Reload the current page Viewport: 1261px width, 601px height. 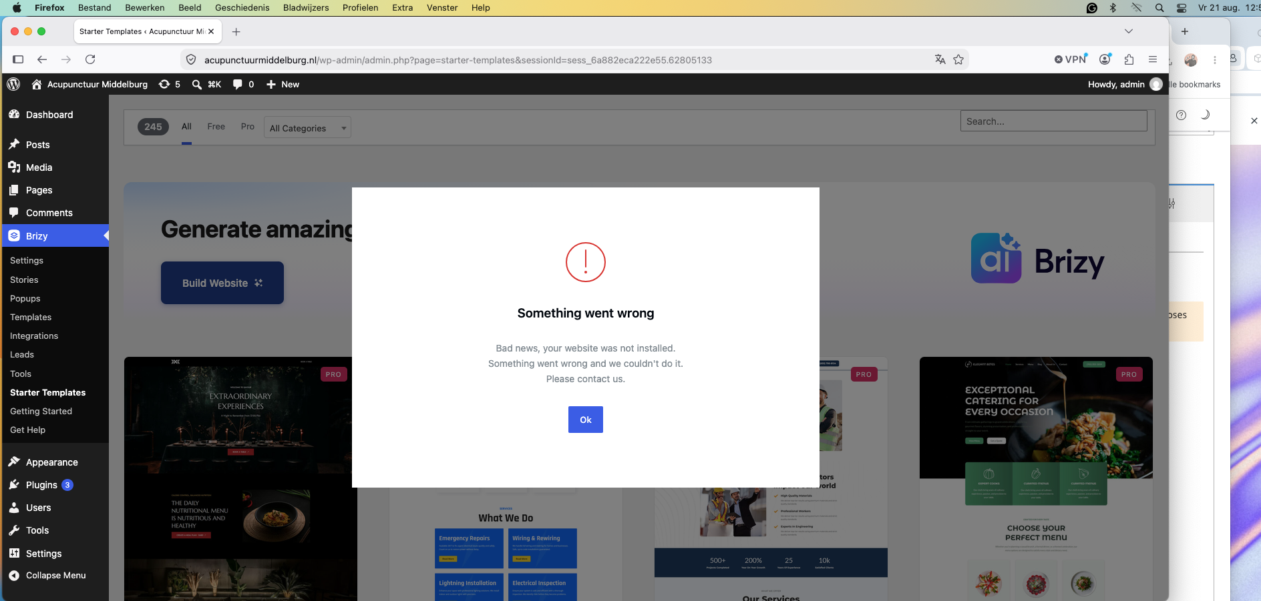(90, 59)
